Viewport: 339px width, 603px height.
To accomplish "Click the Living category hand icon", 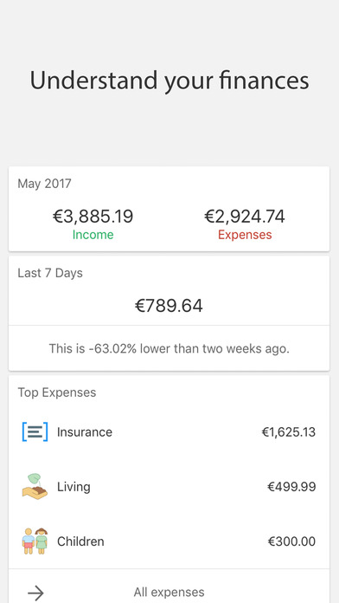I will pyautogui.click(x=35, y=487).
